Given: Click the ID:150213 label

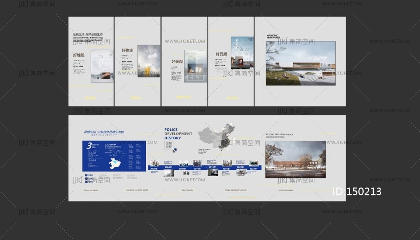Looking at the screenshot, I should coord(357,192).
